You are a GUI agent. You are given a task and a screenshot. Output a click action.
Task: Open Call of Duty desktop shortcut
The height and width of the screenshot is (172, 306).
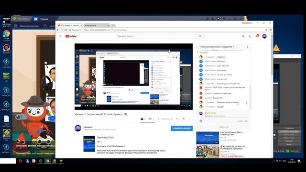coord(6,21)
